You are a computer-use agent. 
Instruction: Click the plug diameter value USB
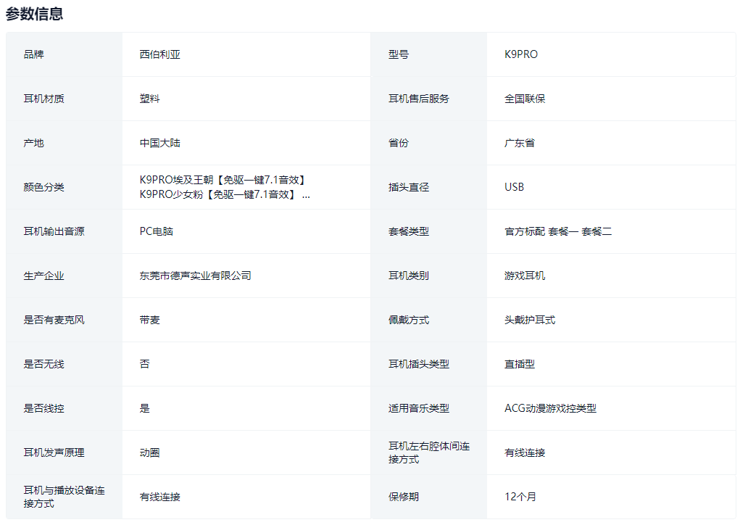pos(514,187)
